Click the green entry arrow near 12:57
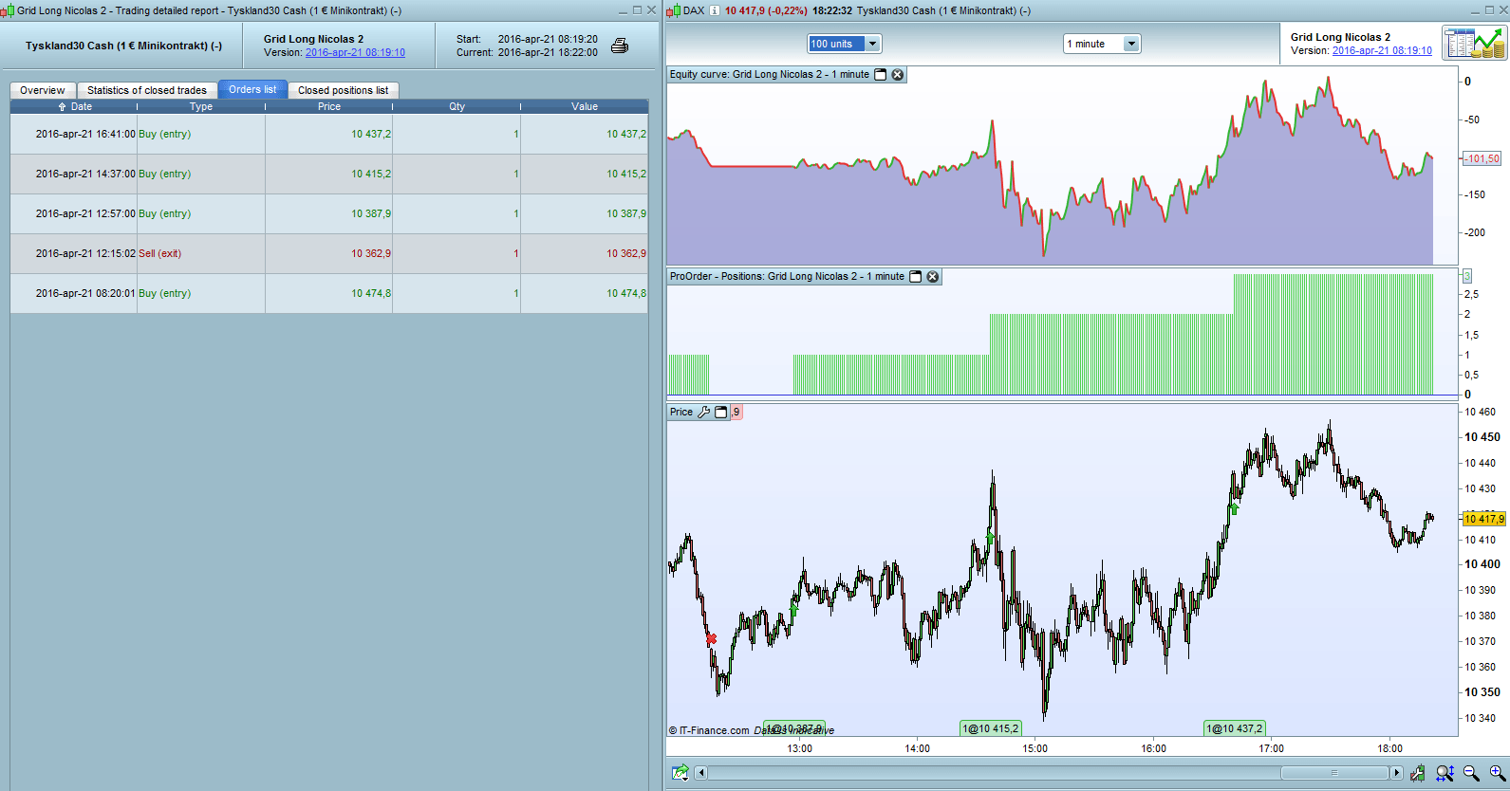Viewport: 1510px width, 791px height. pos(793,610)
